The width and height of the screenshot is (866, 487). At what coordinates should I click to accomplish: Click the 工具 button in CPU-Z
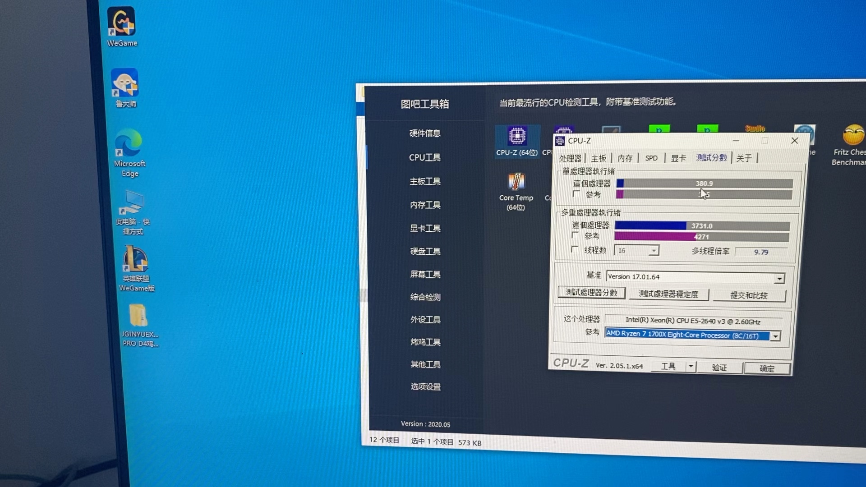[x=668, y=367]
